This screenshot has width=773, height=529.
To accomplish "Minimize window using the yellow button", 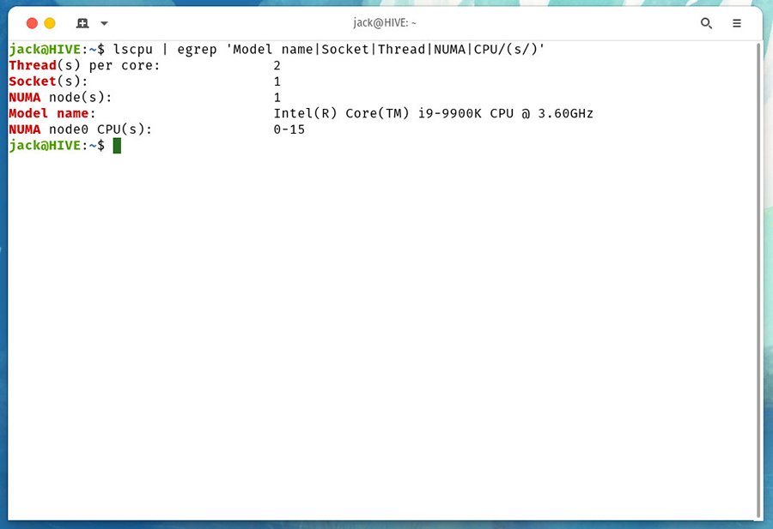I will pos(50,23).
